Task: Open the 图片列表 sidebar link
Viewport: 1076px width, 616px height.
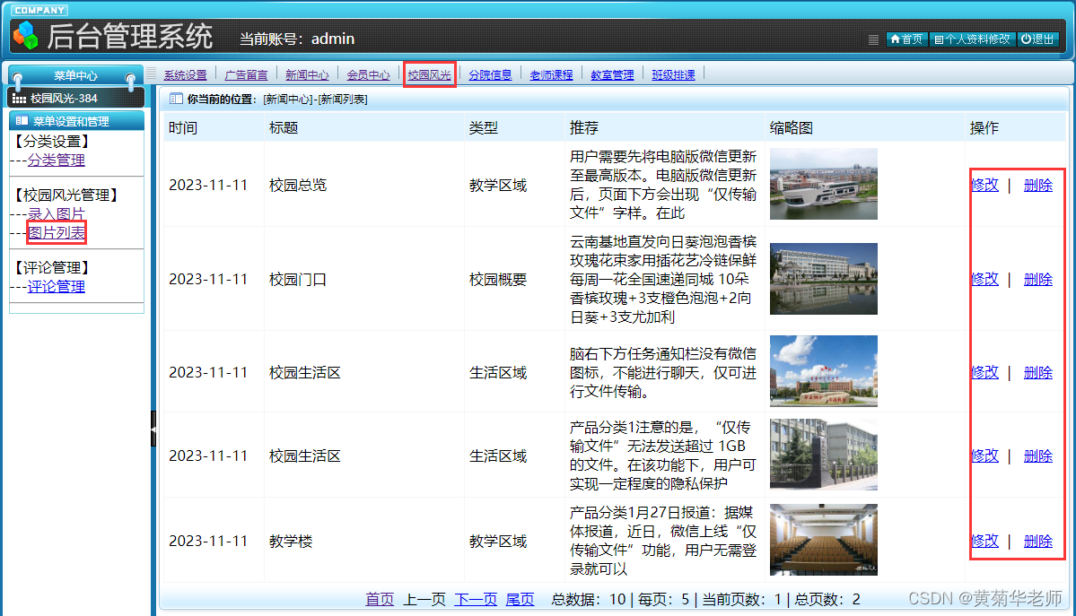Action: (57, 233)
